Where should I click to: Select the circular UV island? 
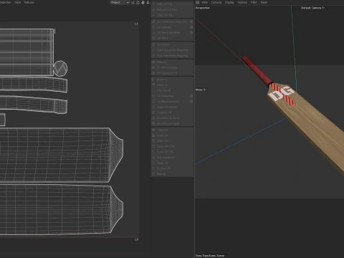coord(60,68)
